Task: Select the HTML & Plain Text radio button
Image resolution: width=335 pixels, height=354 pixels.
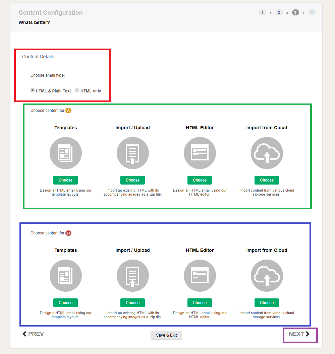Action: (x=33, y=90)
